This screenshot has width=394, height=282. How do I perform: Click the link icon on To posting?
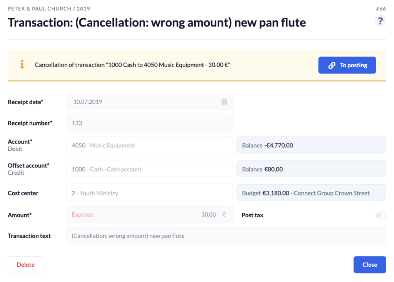coord(332,65)
